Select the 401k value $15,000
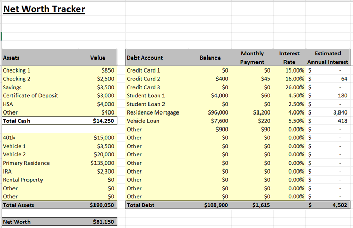 (x=104, y=138)
